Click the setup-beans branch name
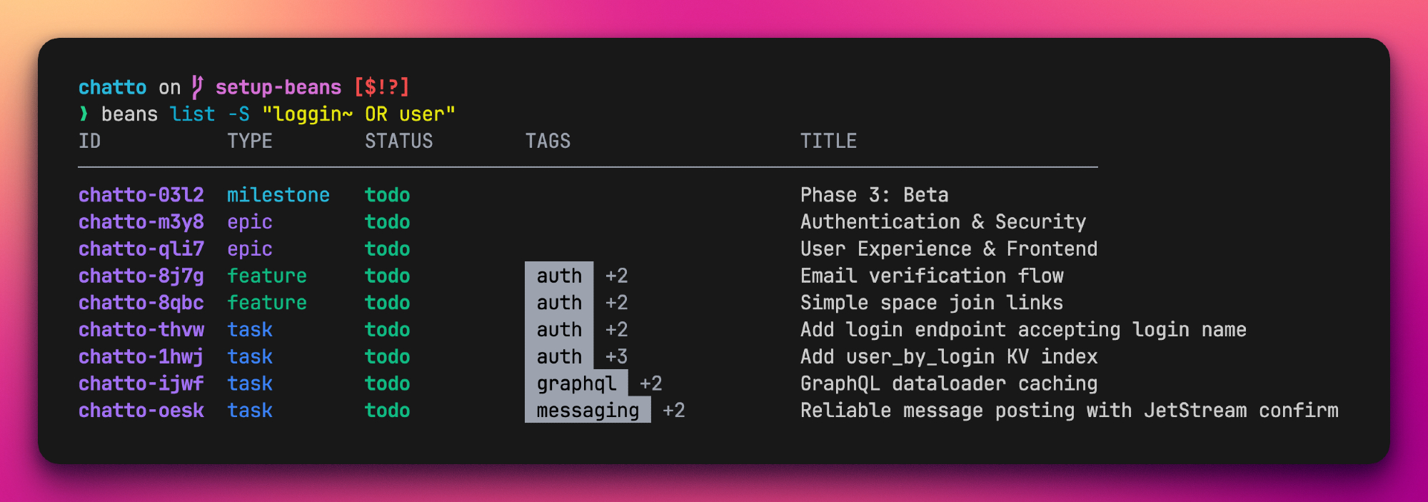The image size is (1428, 502). (x=278, y=87)
